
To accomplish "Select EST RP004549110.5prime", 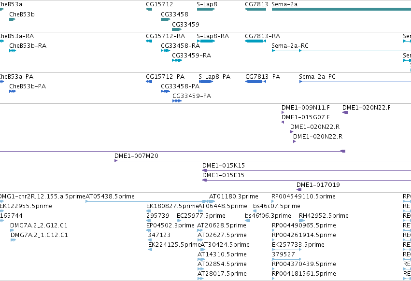I will (x=303, y=197).
